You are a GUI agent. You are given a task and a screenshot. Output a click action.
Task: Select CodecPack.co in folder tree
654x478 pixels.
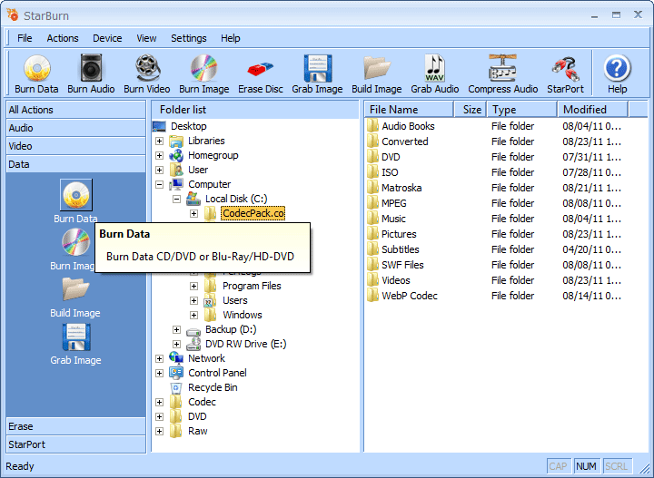tap(253, 213)
